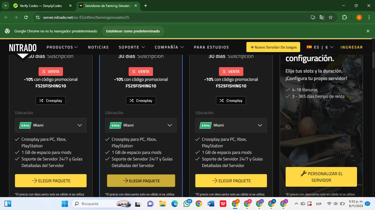
Task: Click '4-16 Ranuras' text
Action: (305, 90)
